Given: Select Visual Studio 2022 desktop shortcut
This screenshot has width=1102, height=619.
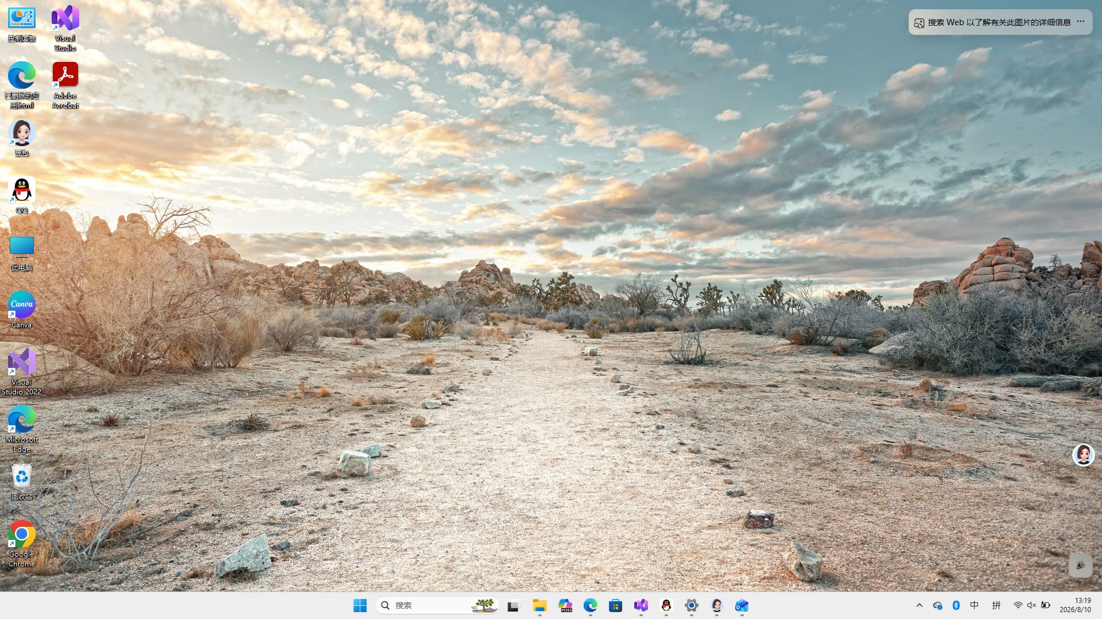Looking at the screenshot, I should (22, 371).
